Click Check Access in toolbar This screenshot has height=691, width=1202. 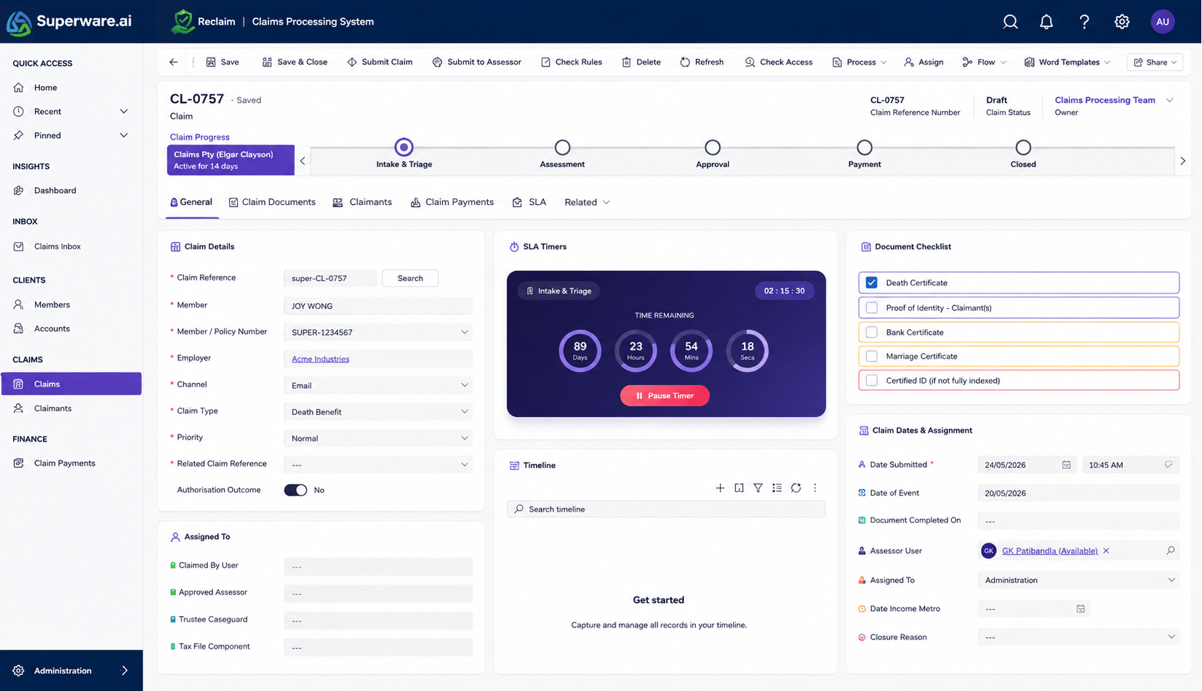click(x=778, y=62)
